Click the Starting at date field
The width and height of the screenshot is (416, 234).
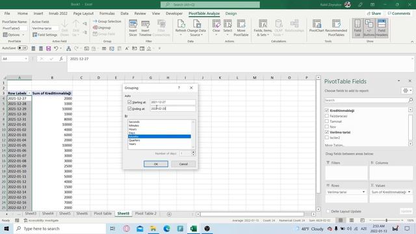point(173,102)
